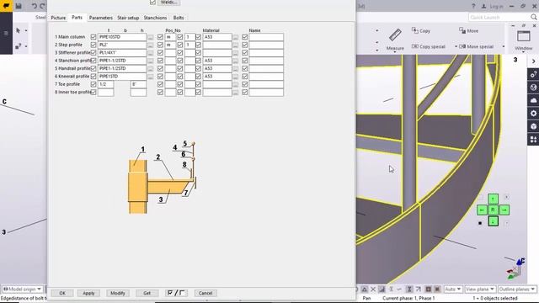This screenshot has width=539, height=303.
Task: Switch to the Stair setup tab
Action: click(x=128, y=18)
